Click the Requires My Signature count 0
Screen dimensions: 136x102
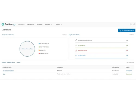127,40
